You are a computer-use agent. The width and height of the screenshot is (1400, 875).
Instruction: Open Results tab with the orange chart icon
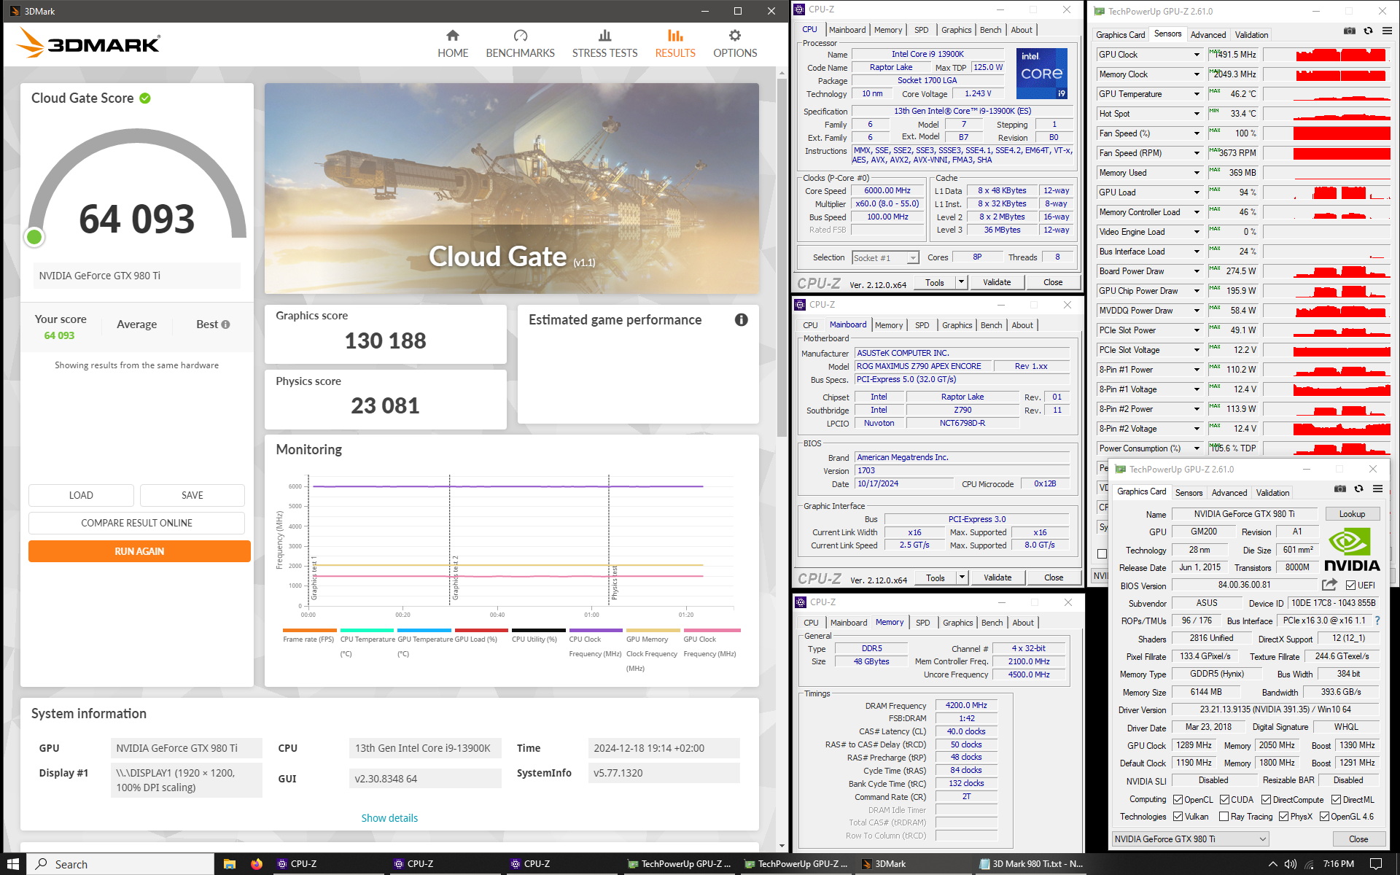pyautogui.click(x=675, y=36)
